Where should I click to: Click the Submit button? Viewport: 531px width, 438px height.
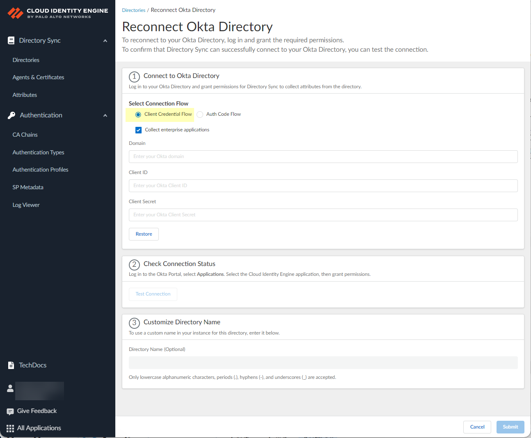(510, 427)
